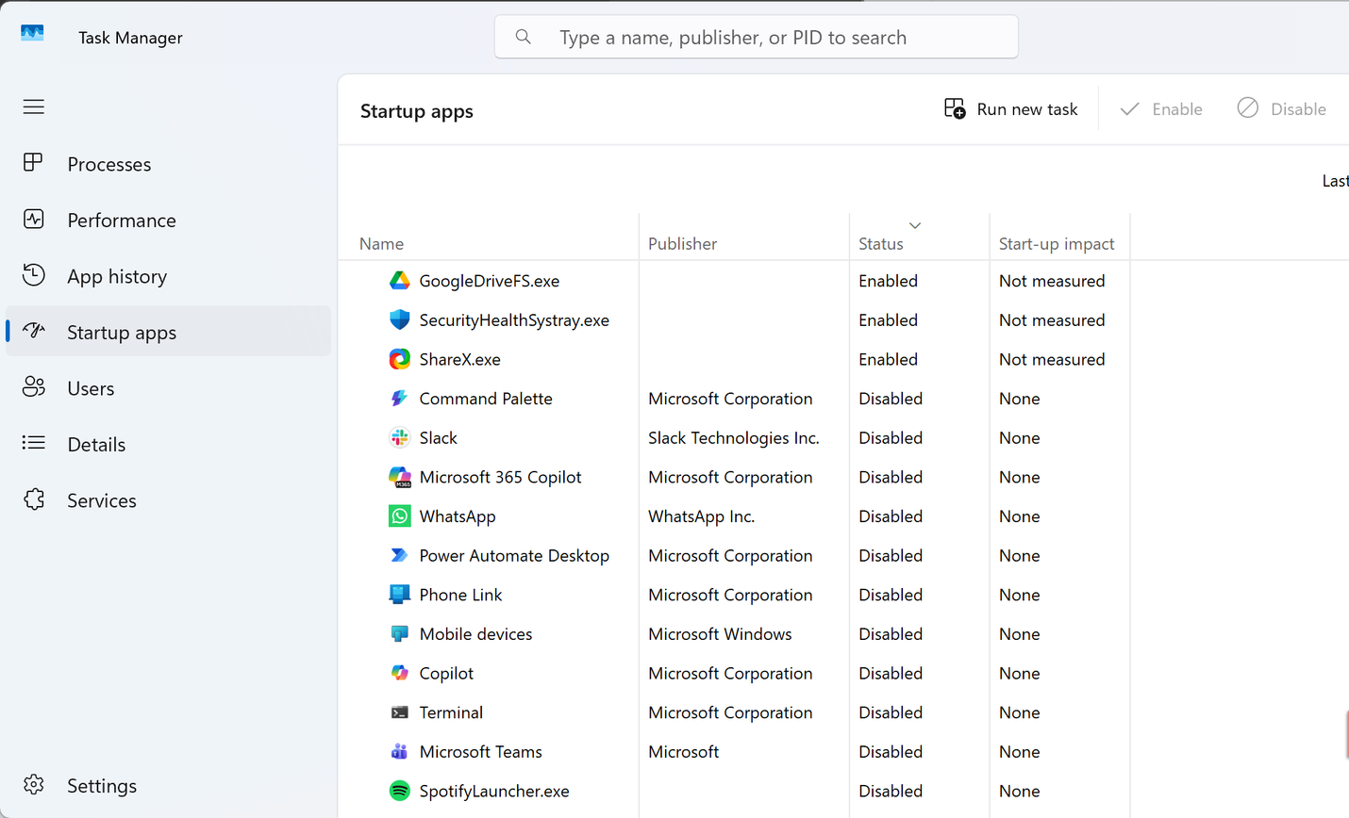Click the Mobile devices icon

(400, 634)
